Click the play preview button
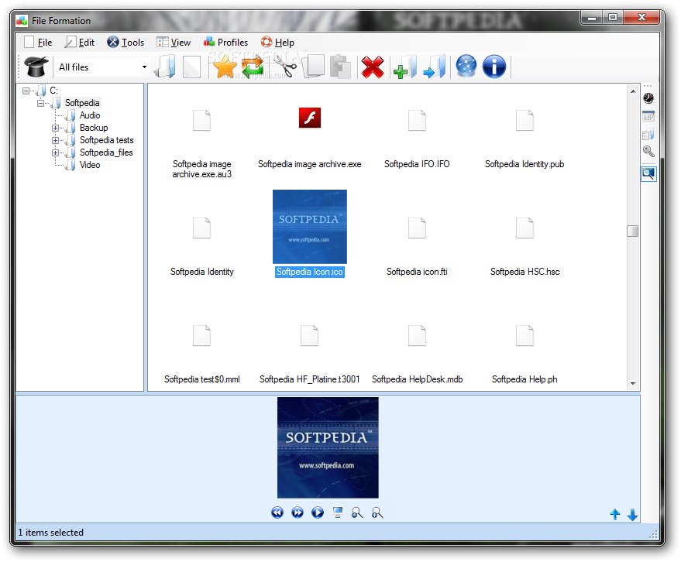Image resolution: width=681 pixels, height=562 pixels. coord(318,512)
